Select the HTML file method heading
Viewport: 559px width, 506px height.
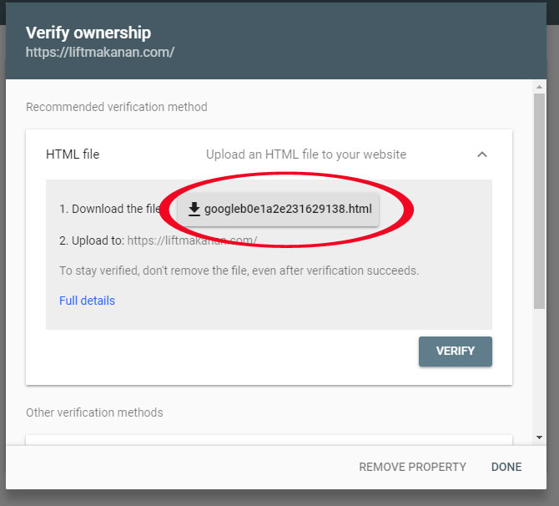click(73, 154)
